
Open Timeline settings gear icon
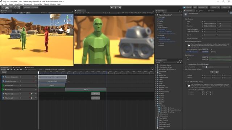[x=153, y=70]
